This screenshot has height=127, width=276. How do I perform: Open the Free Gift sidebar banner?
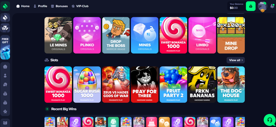(x=5, y=47)
